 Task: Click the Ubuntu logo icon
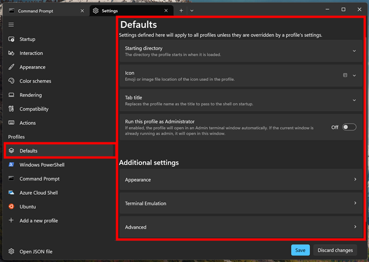tap(11, 206)
